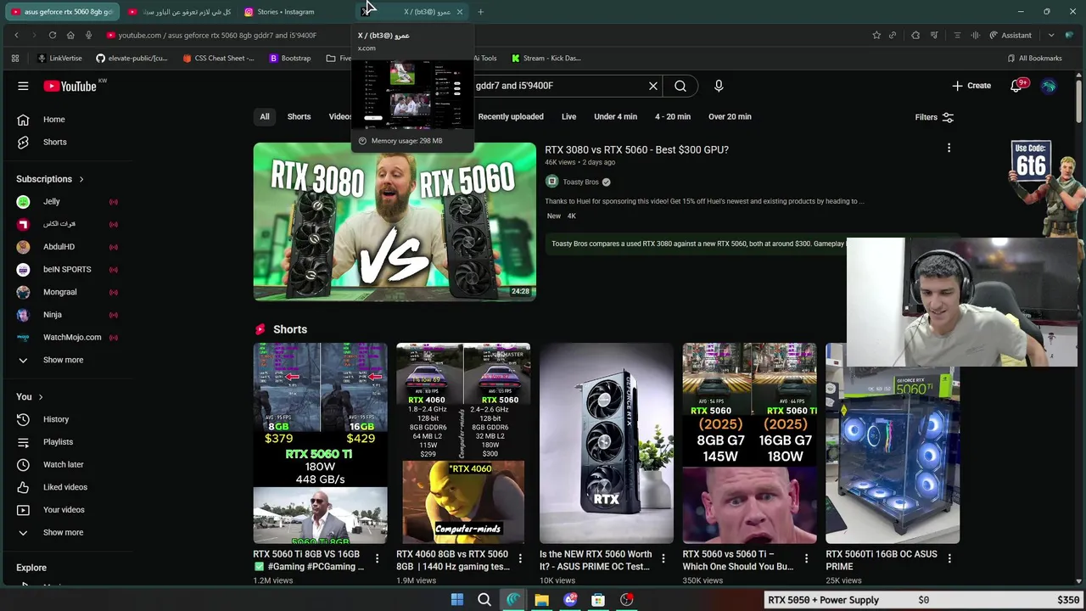Expand the Subscriptions section chevron
Screen dimensions: 1086x611
click(81, 179)
